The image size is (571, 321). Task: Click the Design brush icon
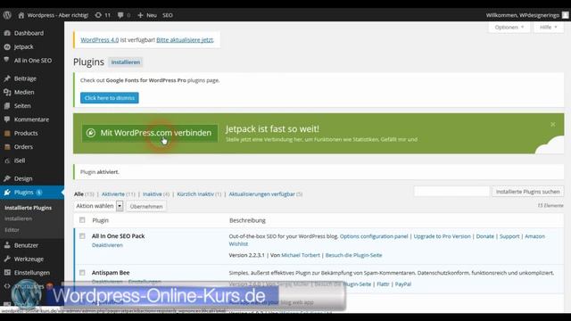click(7, 178)
